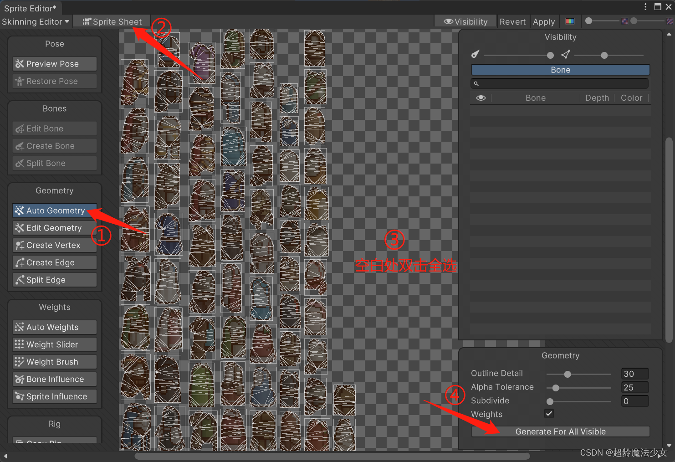The height and width of the screenshot is (462, 675).
Task: Click the Apply button
Action: pyautogui.click(x=544, y=21)
